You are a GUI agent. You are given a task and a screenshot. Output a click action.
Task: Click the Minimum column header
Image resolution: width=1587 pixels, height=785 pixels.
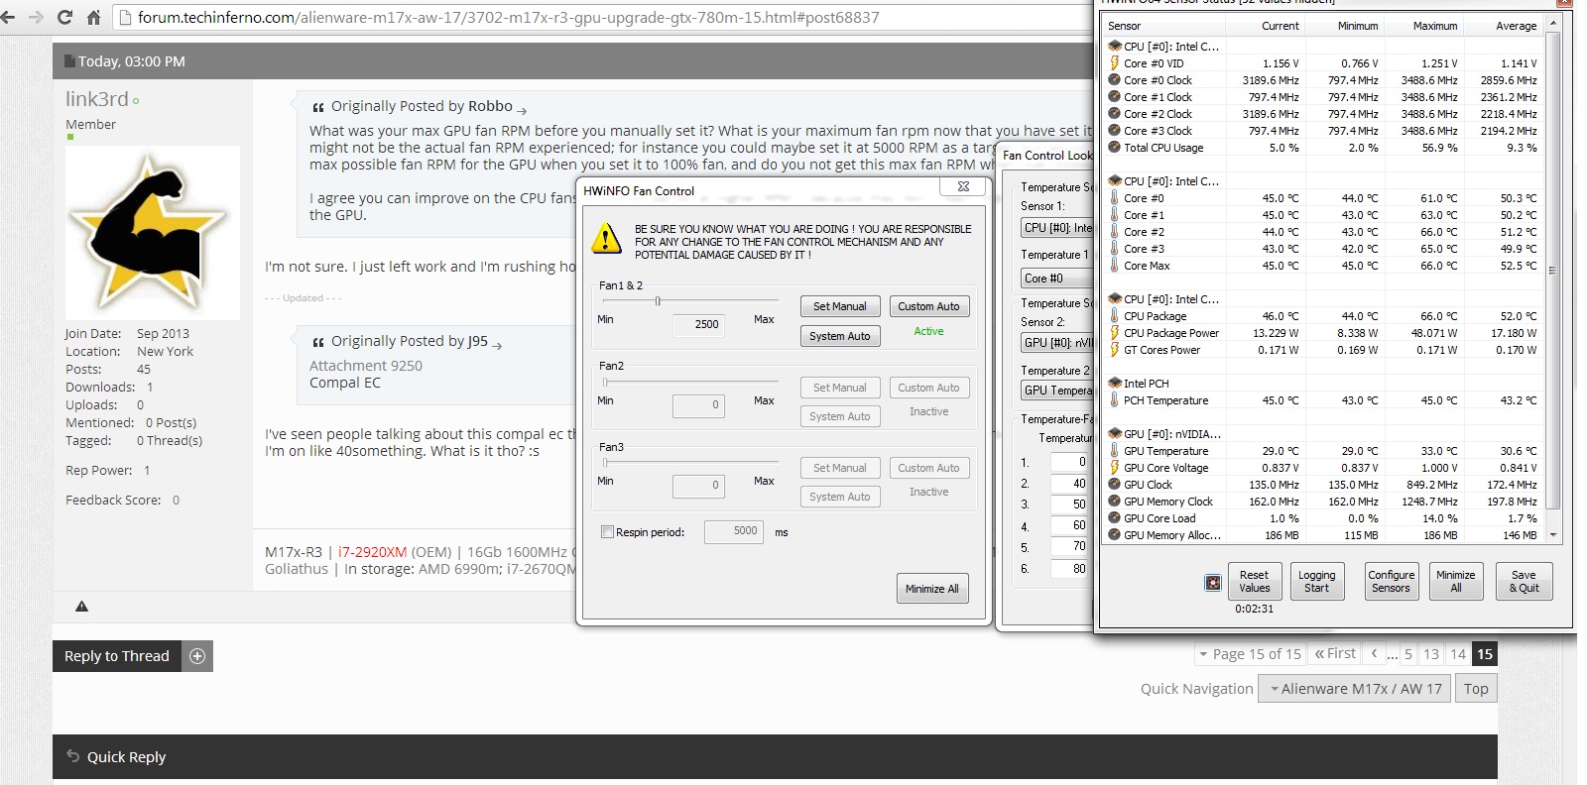(1344, 26)
